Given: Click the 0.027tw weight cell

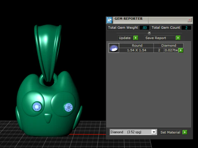Looking at the screenshot, I should (171, 50).
